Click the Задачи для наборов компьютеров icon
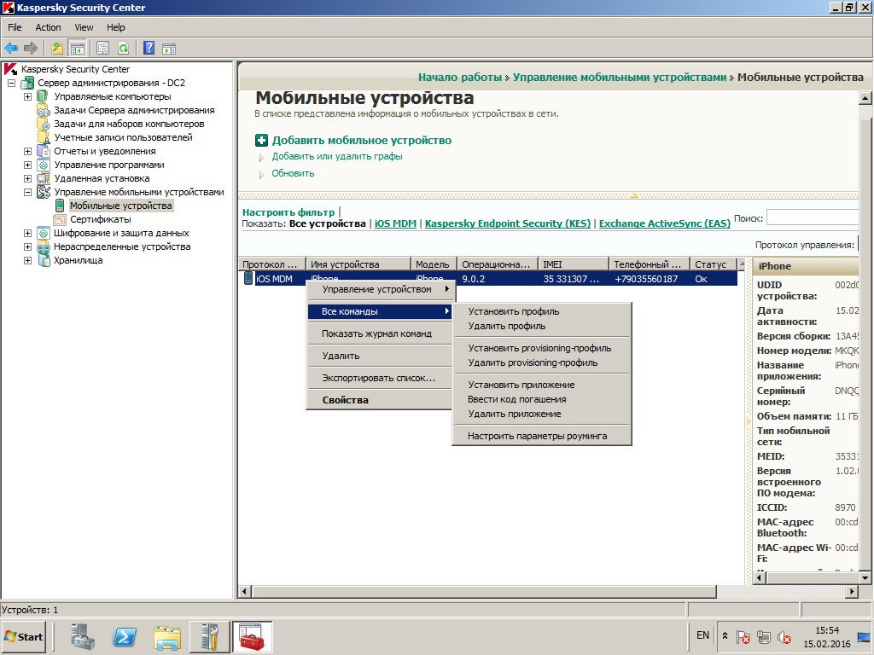Screen dimensions: 874x655 click(43, 124)
